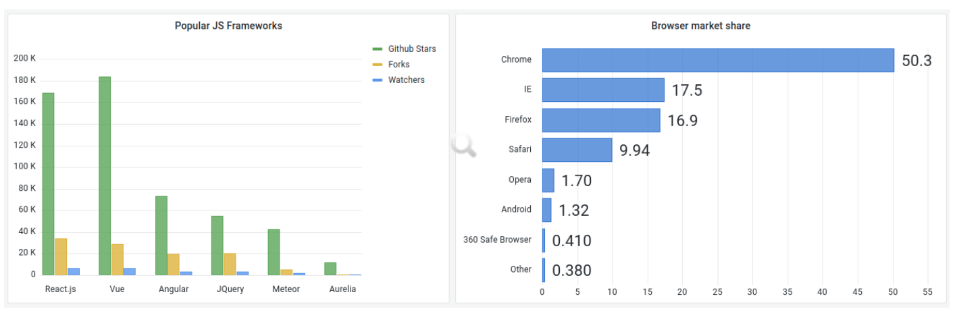Screen dimensions: 955x313
Task: Select the IE bar showing 17.5
Action: [603, 90]
